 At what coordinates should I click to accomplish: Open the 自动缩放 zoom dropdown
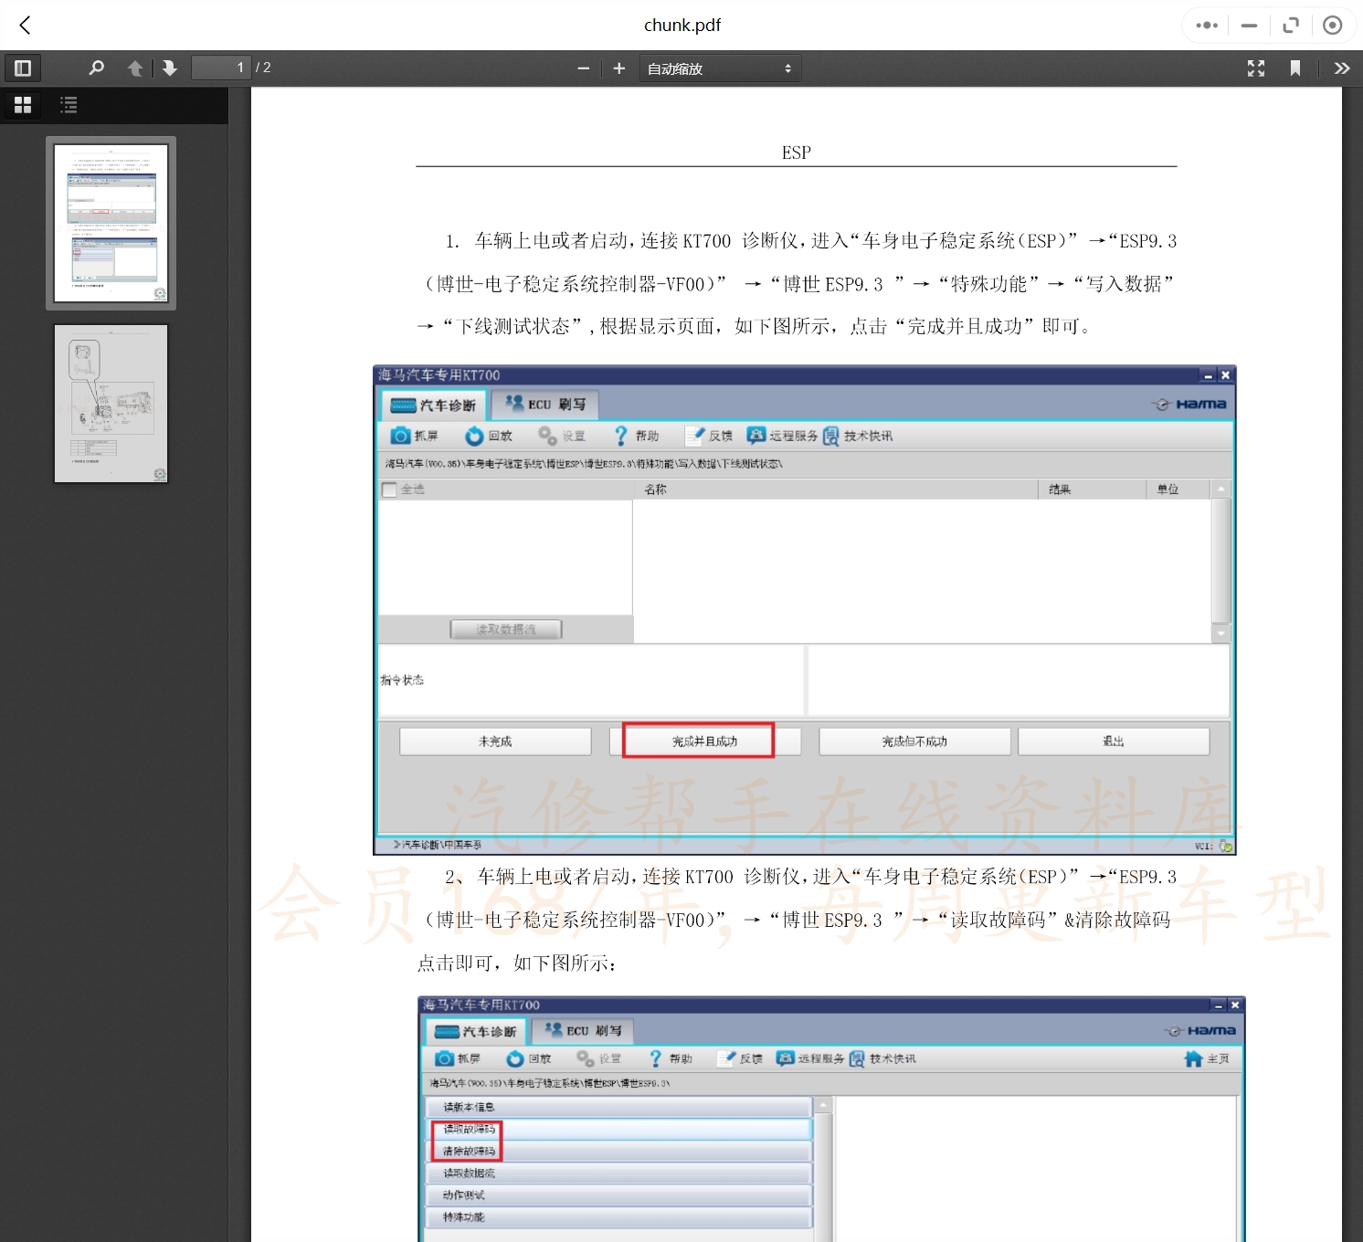pyautogui.click(x=719, y=68)
